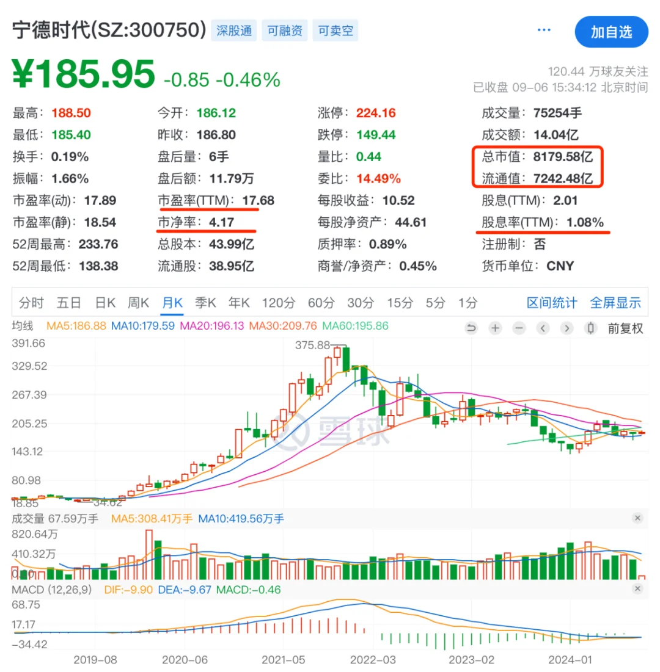
Task: Switch to the 五日 chart tab
Action: click(x=69, y=303)
